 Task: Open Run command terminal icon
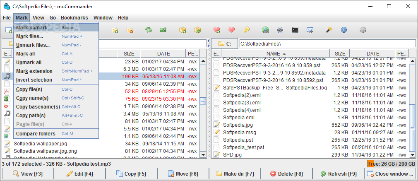coord(295,30)
